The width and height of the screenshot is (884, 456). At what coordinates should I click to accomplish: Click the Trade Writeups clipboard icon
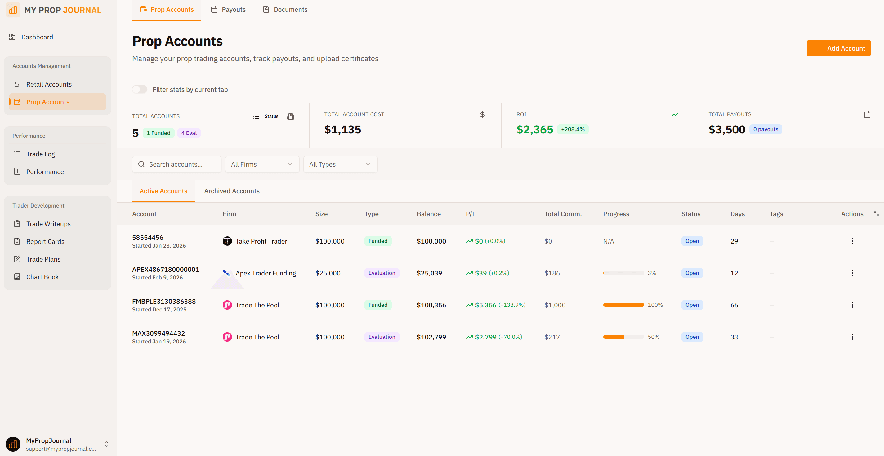[x=17, y=224]
